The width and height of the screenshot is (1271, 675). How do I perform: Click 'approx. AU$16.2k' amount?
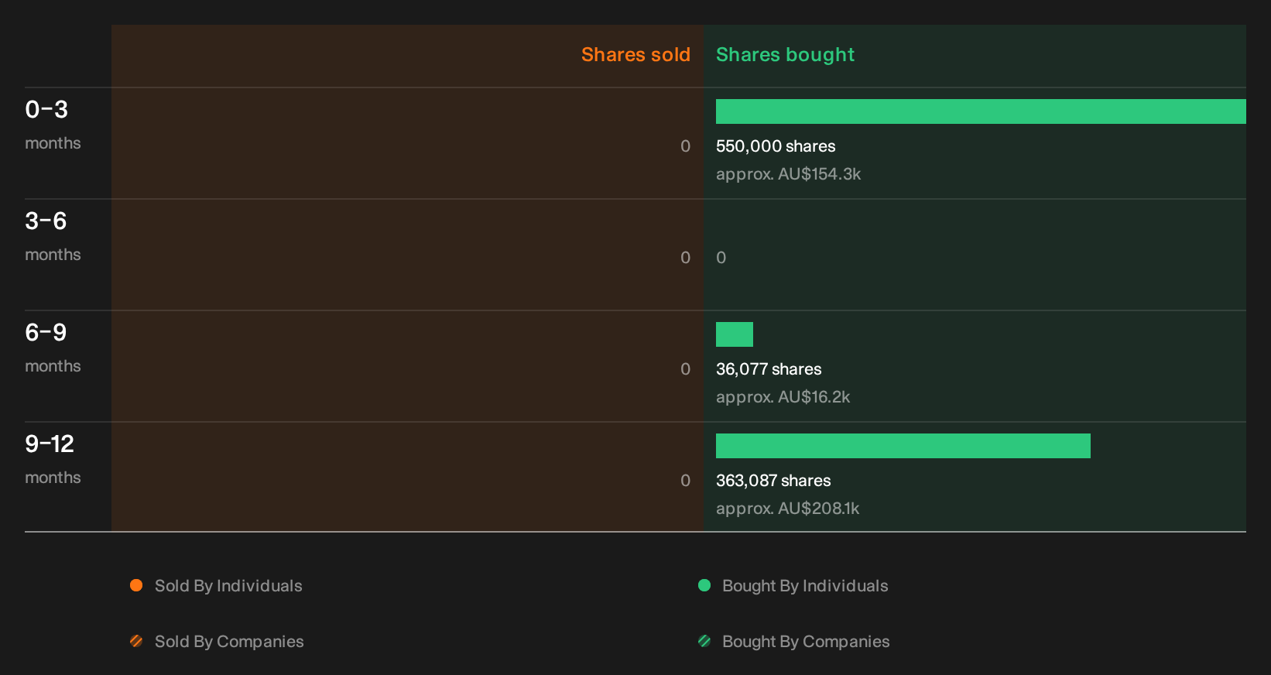tap(783, 397)
